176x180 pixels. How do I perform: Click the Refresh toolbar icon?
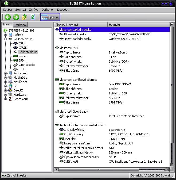click(x=33, y=17)
